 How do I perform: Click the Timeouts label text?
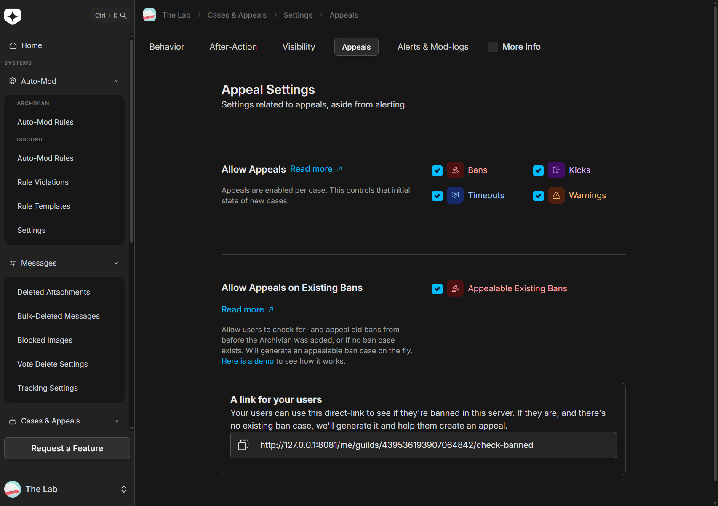click(486, 195)
